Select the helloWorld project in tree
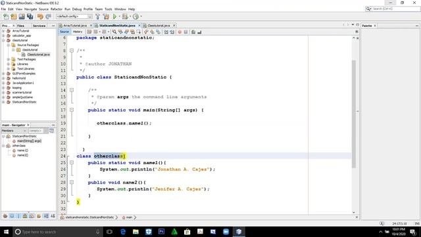Viewport: 421px width, 237px height. (19, 78)
